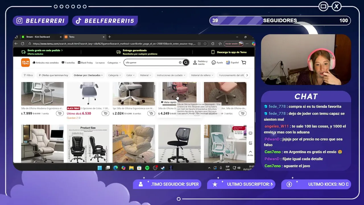The width and height of the screenshot is (364, 205).
Task: Click 'Envío gratis en cada pedido' banner
Action: (x=42, y=52)
